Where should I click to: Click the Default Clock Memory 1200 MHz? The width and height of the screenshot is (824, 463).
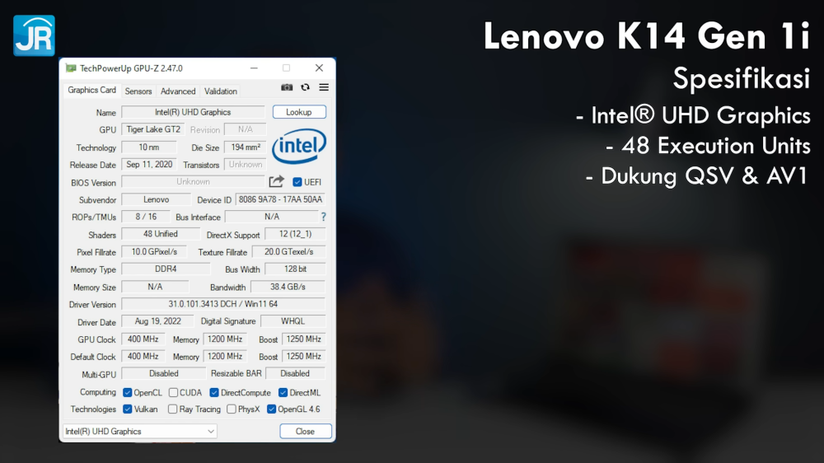225,357
